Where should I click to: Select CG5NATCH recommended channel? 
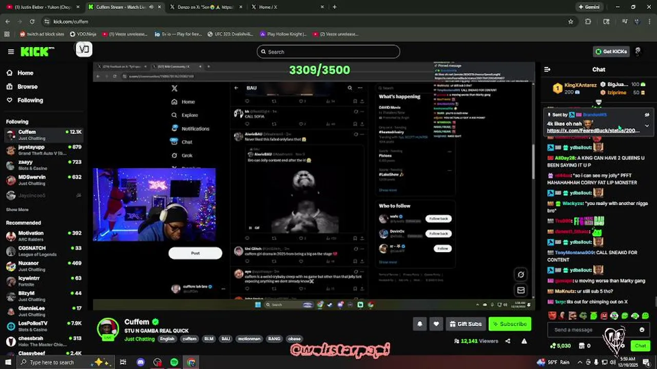(44, 251)
